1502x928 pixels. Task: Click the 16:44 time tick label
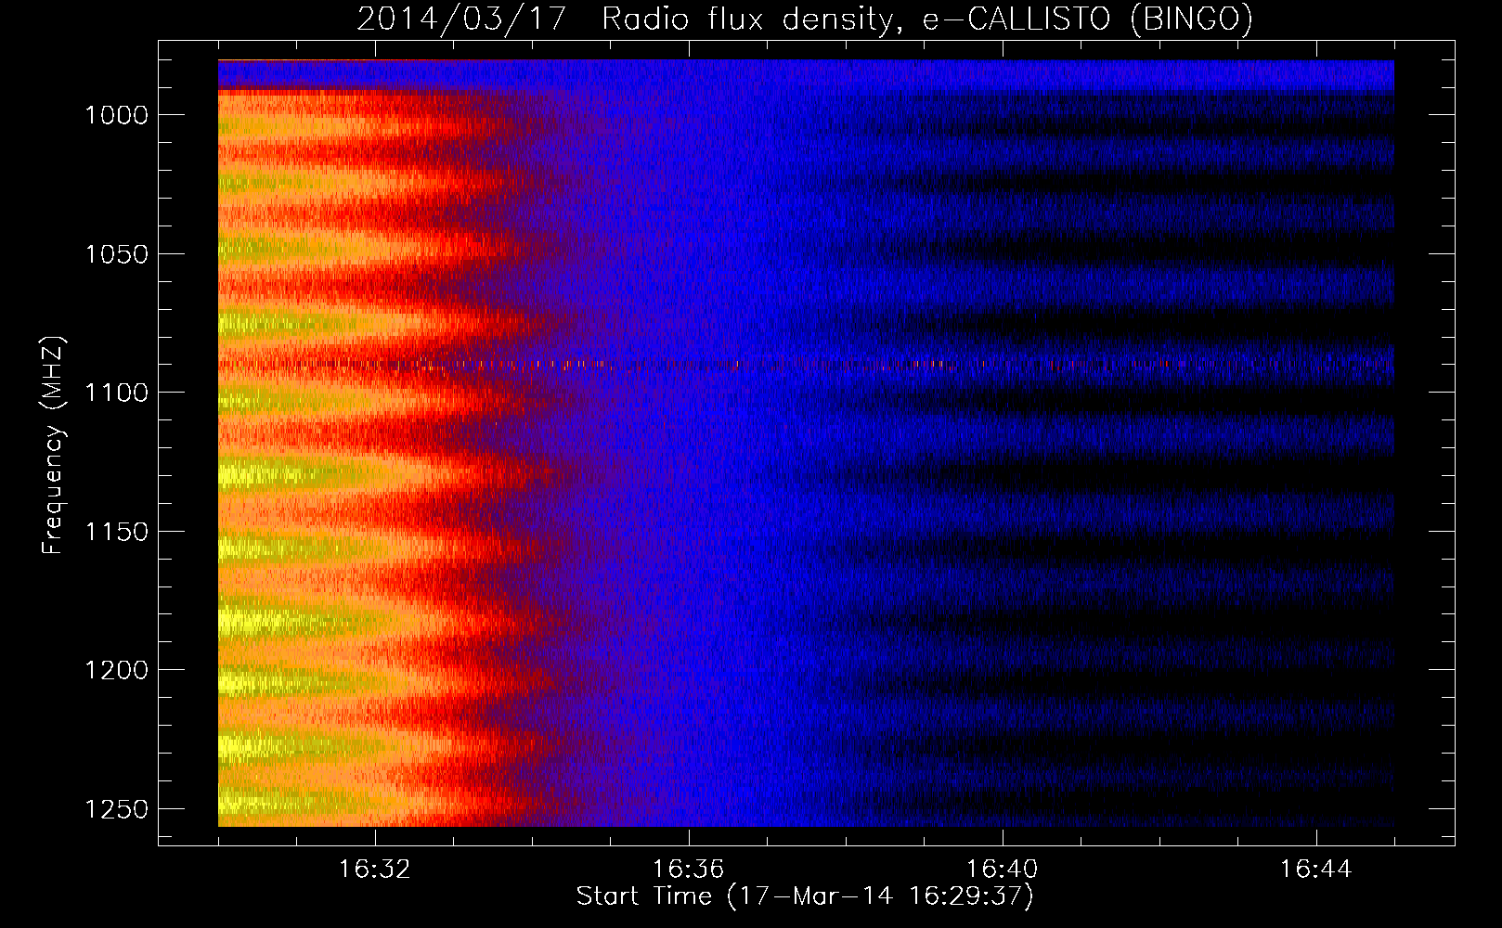[1316, 870]
